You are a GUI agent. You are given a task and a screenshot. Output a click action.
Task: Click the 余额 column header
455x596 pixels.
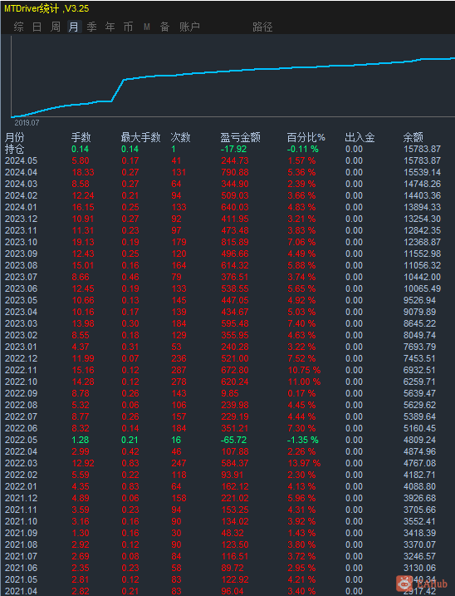tap(413, 137)
